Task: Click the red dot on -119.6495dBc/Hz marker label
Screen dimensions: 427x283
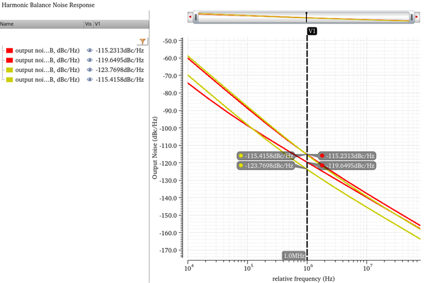Action: [322, 165]
